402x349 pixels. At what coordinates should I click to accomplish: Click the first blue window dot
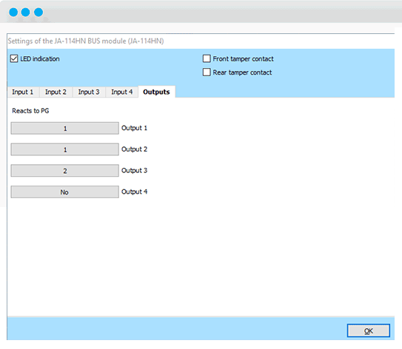(13, 12)
